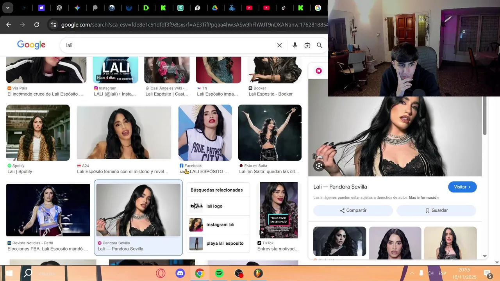Open Casi Ángeles Wiki result
Viewport: 500px width, 281px height.
coord(167,94)
